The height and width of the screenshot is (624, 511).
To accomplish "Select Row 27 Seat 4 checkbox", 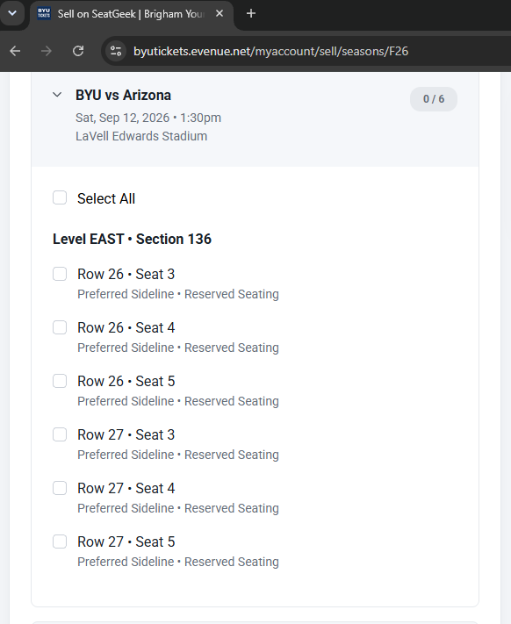I will [60, 488].
